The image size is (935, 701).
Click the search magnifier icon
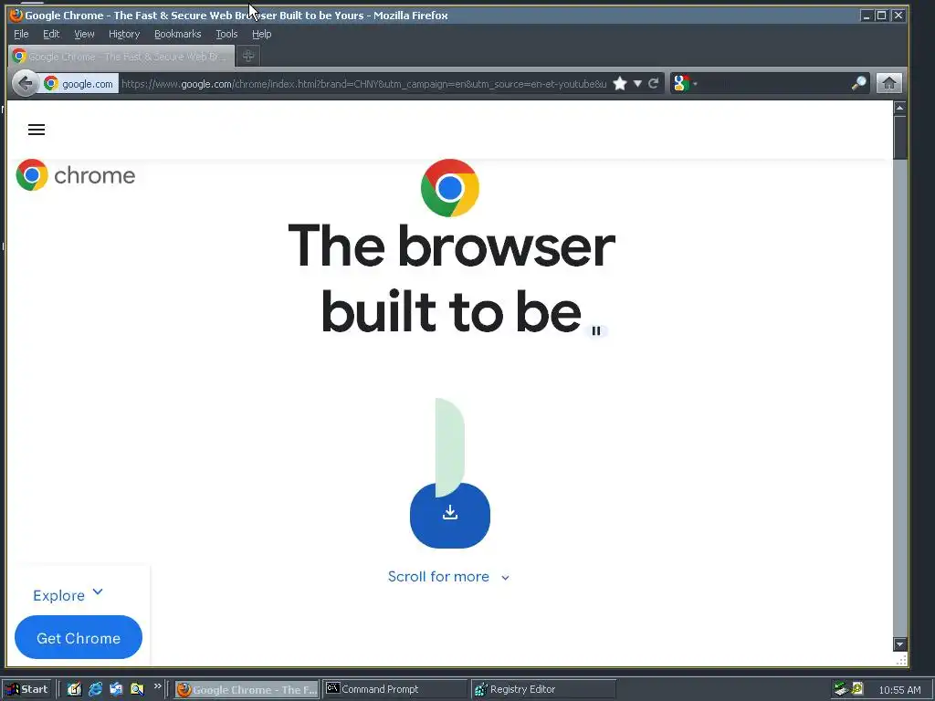pos(858,83)
